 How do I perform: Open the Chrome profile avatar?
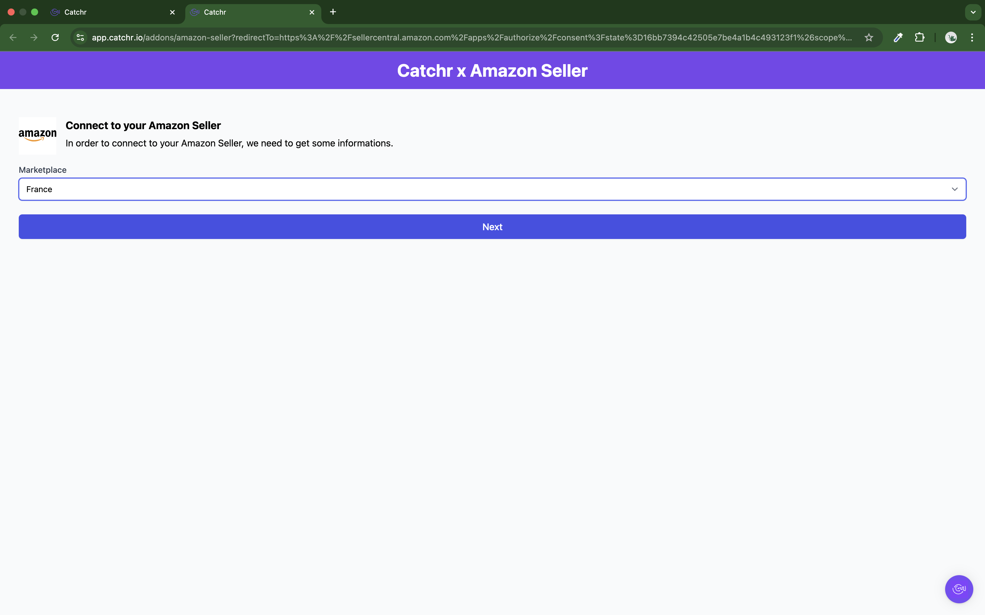tap(951, 37)
